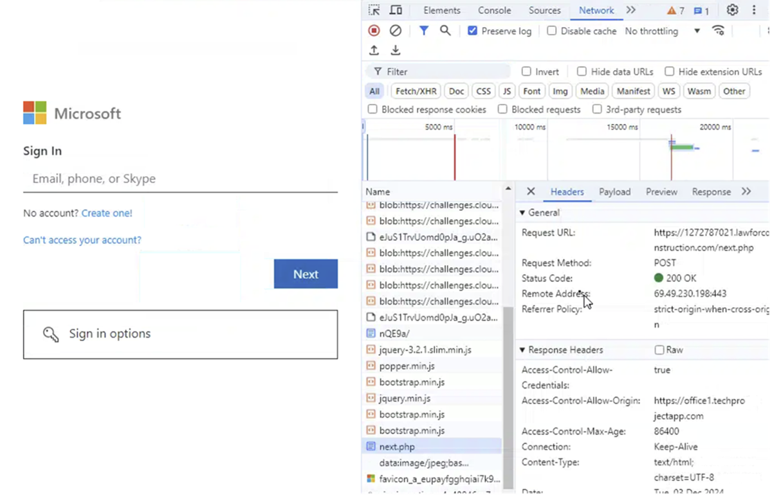Toggle the network filter funnel icon
The width and height of the screenshot is (772, 496).
click(x=423, y=31)
